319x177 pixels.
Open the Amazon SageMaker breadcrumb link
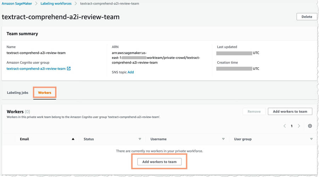click(x=17, y=4)
